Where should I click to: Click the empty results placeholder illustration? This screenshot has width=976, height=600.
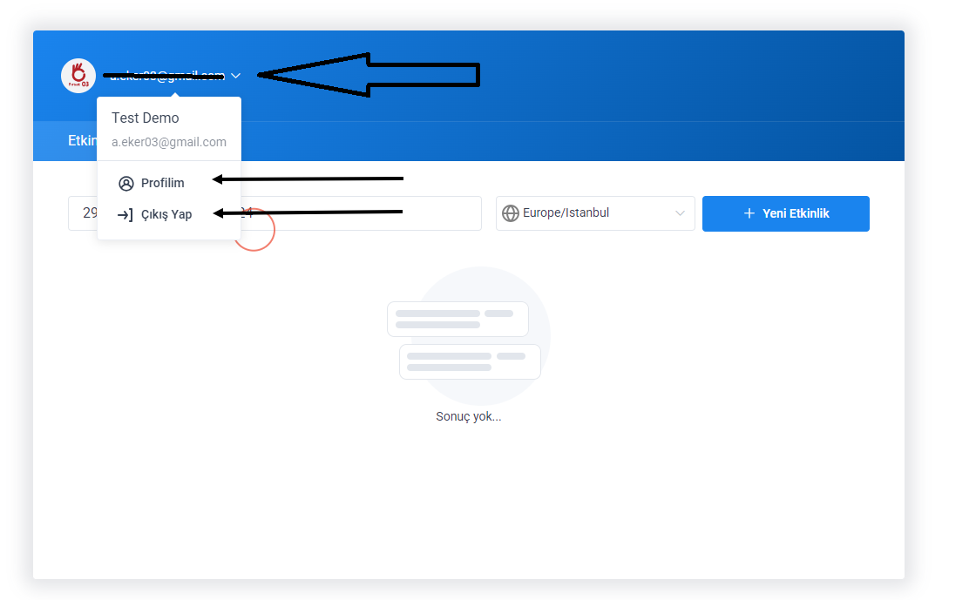469,336
